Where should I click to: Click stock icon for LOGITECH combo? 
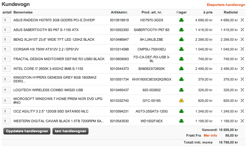click(x=181, y=90)
